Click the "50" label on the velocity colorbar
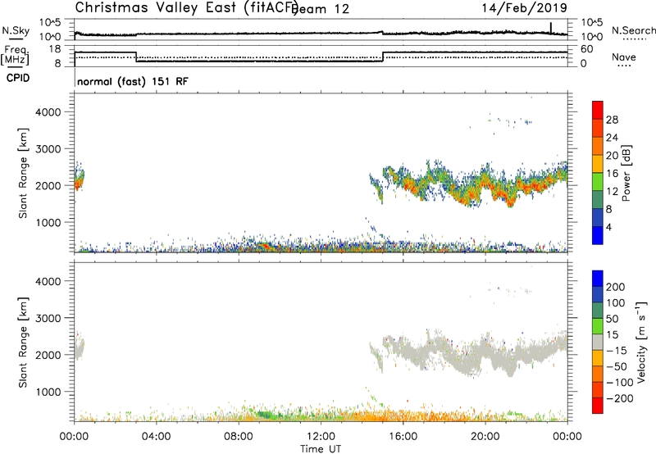This screenshot has width=656, height=454. [612, 319]
